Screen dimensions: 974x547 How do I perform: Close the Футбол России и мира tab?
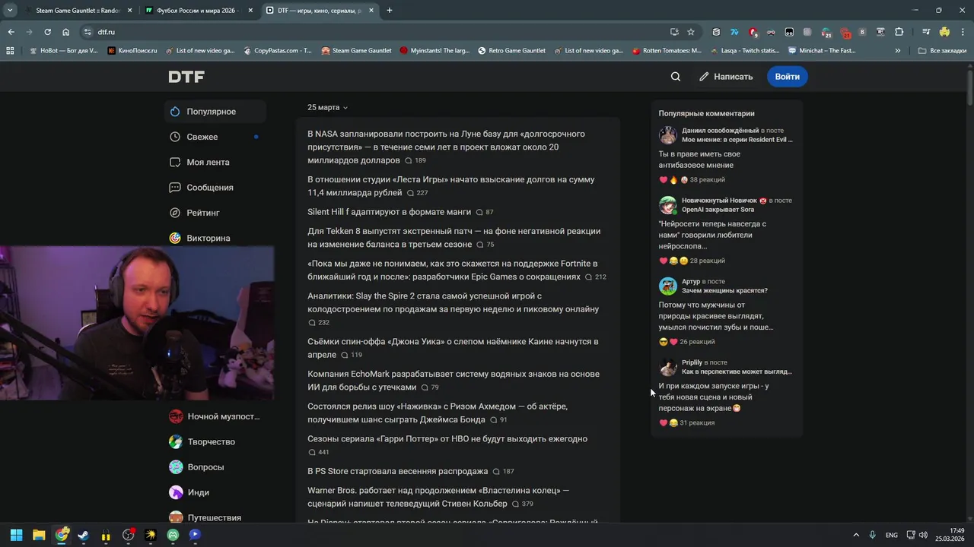[x=250, y=11]
